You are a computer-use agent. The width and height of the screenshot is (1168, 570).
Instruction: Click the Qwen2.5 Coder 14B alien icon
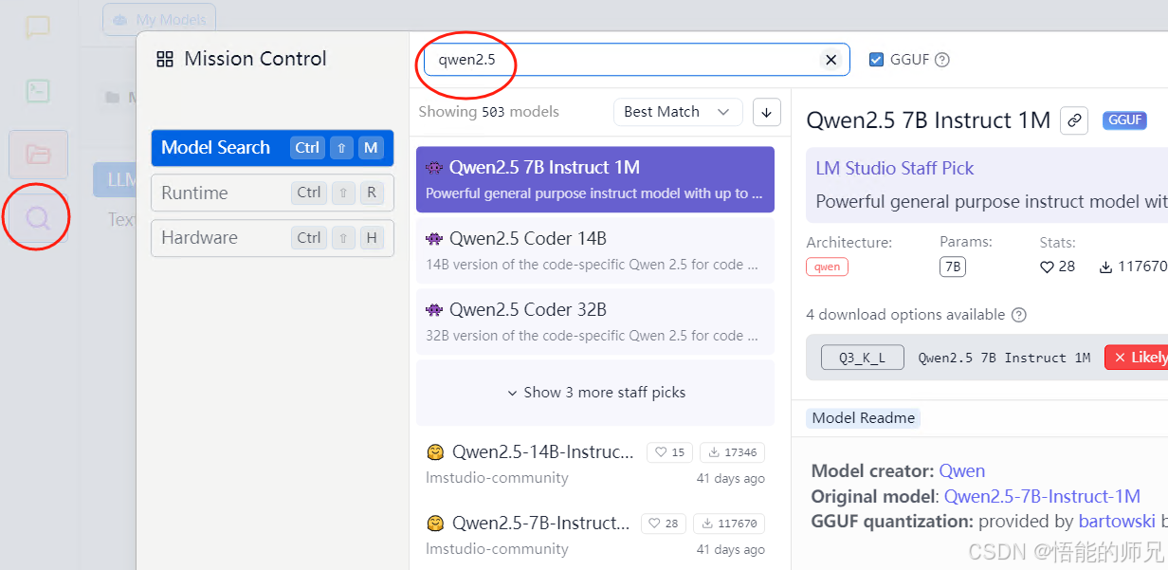tap(434, 239)
